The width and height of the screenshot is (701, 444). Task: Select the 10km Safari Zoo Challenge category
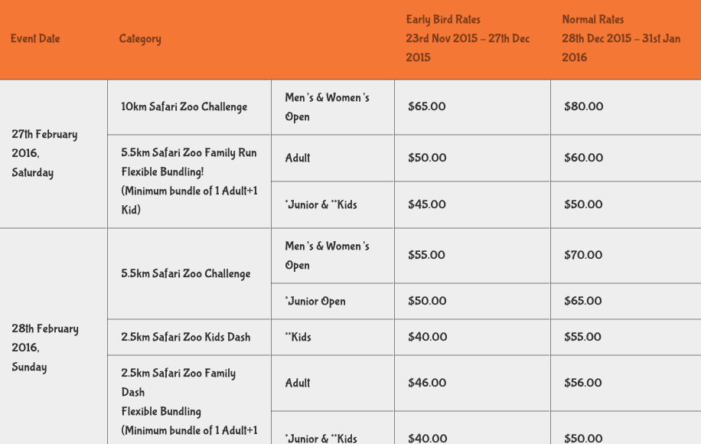pos(184,107)
